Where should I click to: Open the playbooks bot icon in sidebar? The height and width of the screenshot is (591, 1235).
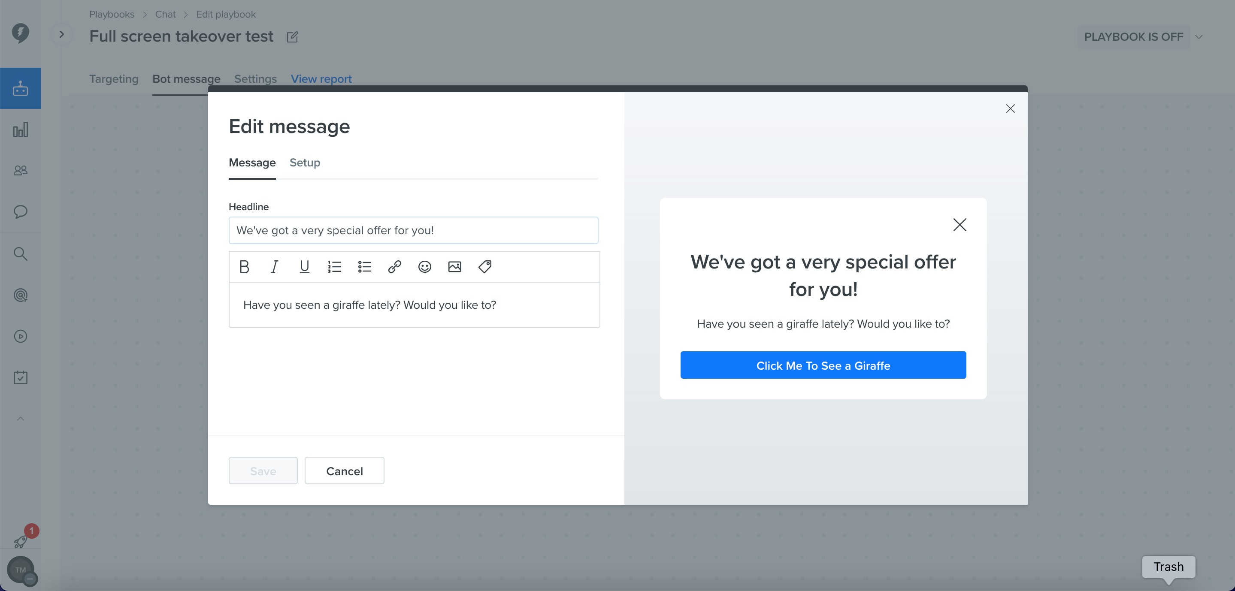coord(20,88)
